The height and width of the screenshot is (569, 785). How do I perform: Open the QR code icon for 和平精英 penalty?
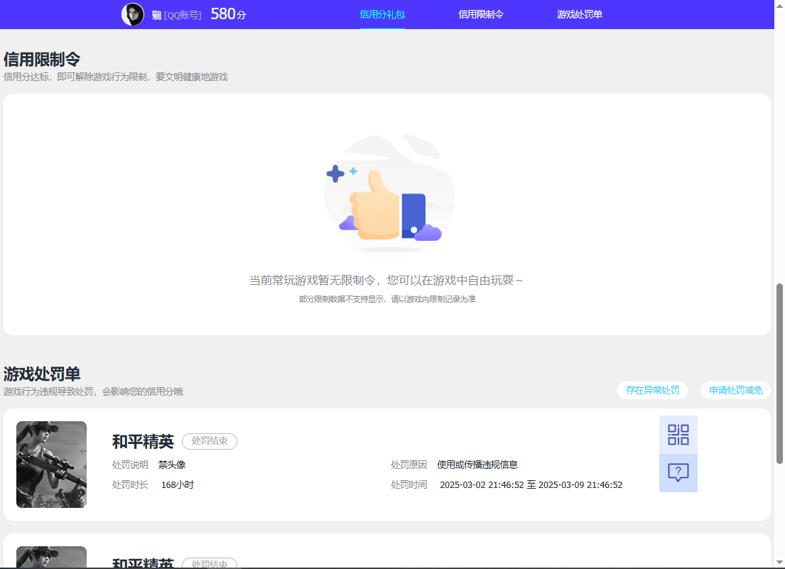(x=678, y=434)
